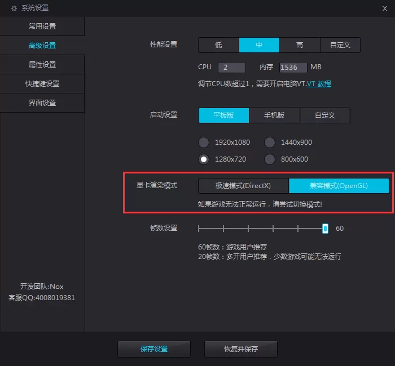This screenshot has width=395, height=366.
Task: Click the 保存设置 button
Action: (x=154, y=349)
